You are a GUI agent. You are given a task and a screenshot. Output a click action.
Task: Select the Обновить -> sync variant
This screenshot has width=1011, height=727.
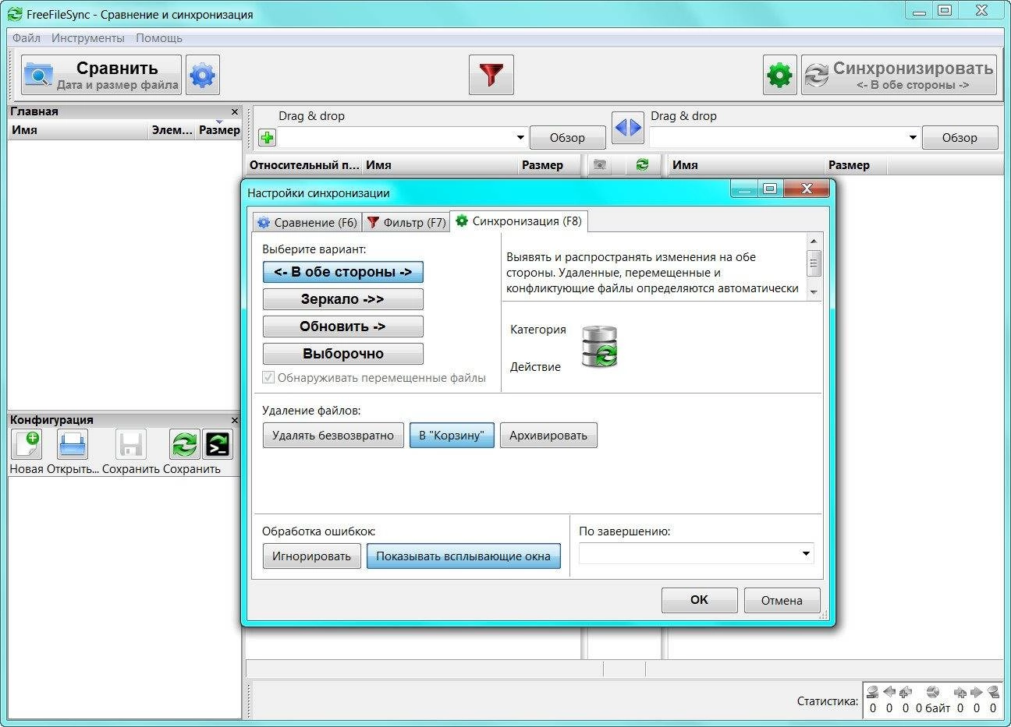[343, 326]
